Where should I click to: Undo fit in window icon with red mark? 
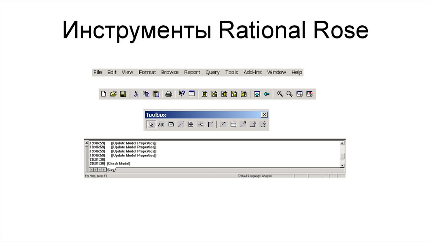(309, 94)
